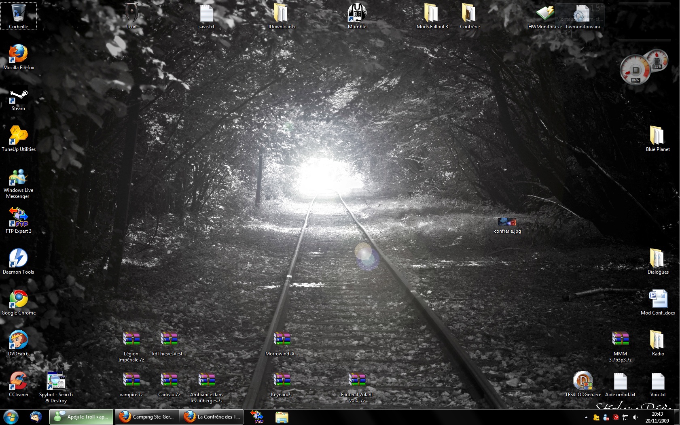The image size is (680, 425).
Task: Click the red warning security tray icon
Action: click(x=616, y=417)
